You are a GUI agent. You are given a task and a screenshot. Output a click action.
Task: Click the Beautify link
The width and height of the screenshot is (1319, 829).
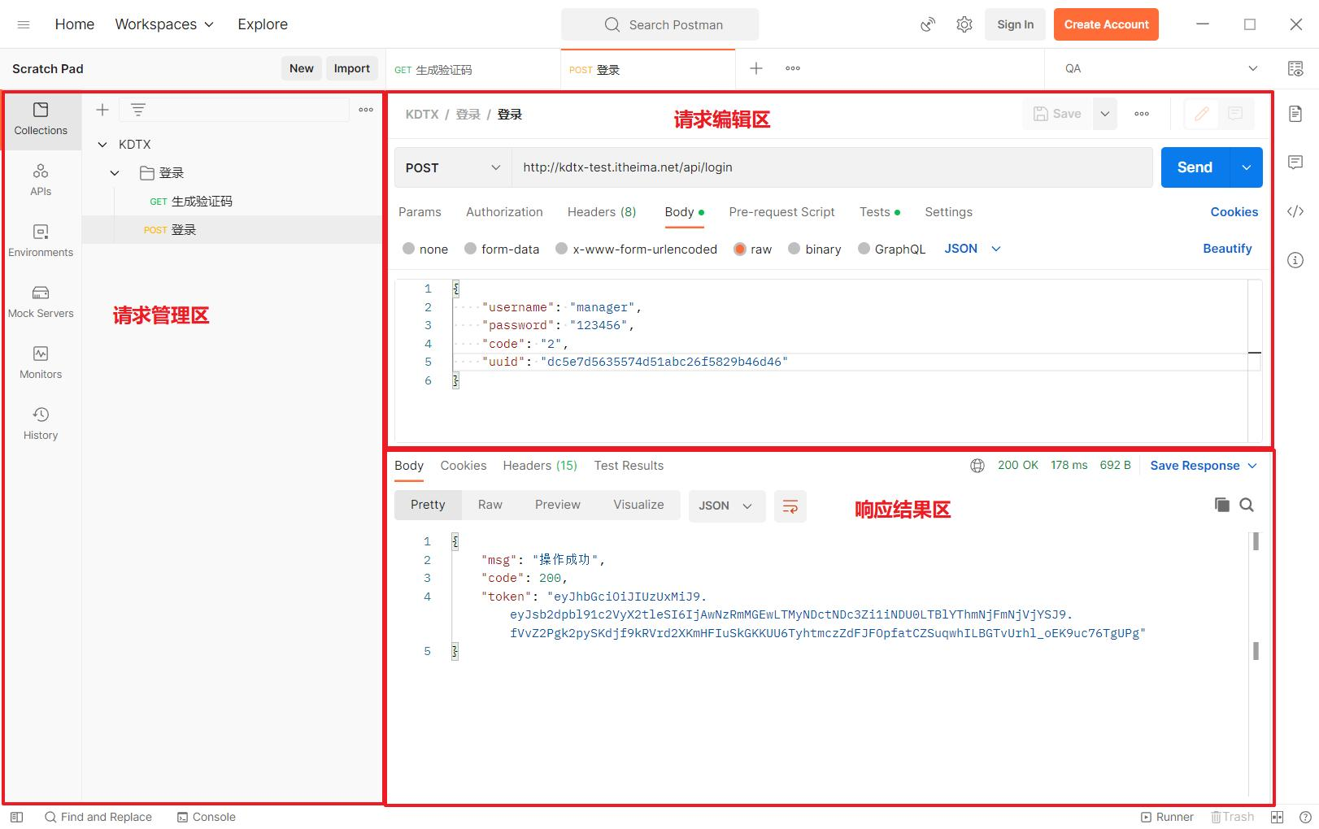1227,249
